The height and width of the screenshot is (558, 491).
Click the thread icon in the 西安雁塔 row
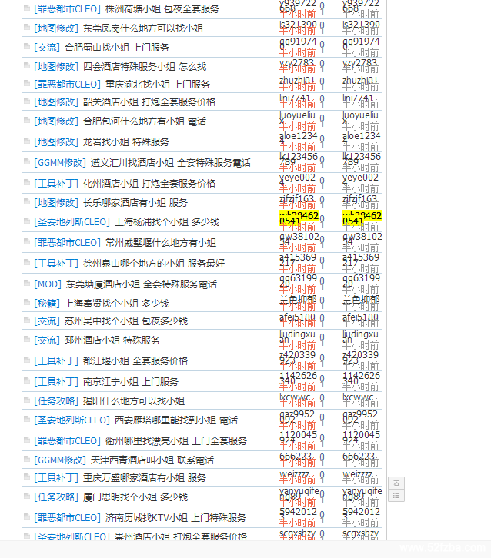point(26,419)
